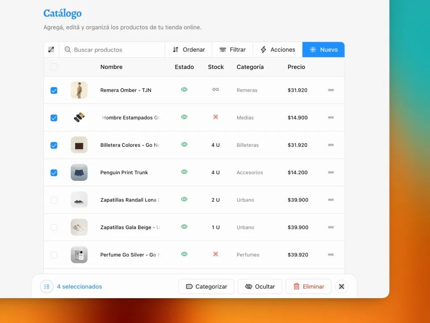The height and width of the screenshot is (323, 430).
Task: Click the 'Accesorios' category cell
Action: (x=249, y=172)
